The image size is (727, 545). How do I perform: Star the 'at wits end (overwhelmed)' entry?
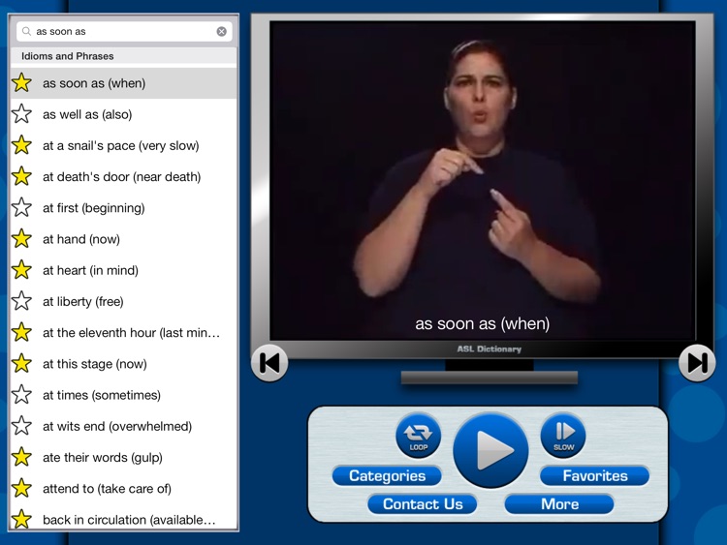21,426
